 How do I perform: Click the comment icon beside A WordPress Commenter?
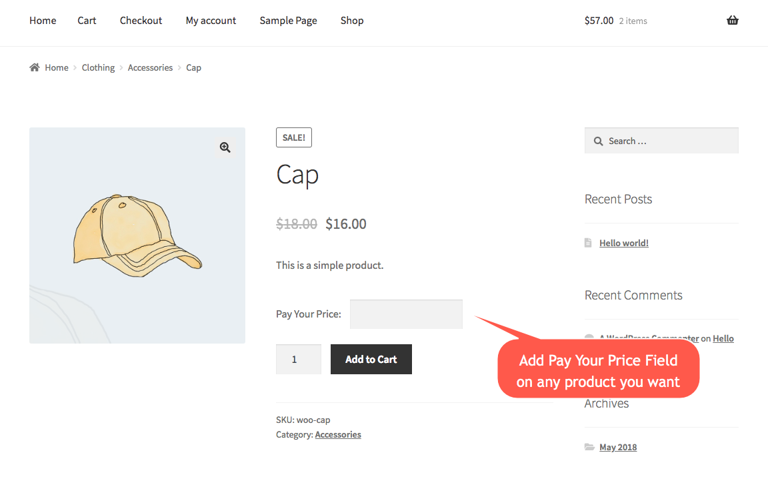coord(589,338)
